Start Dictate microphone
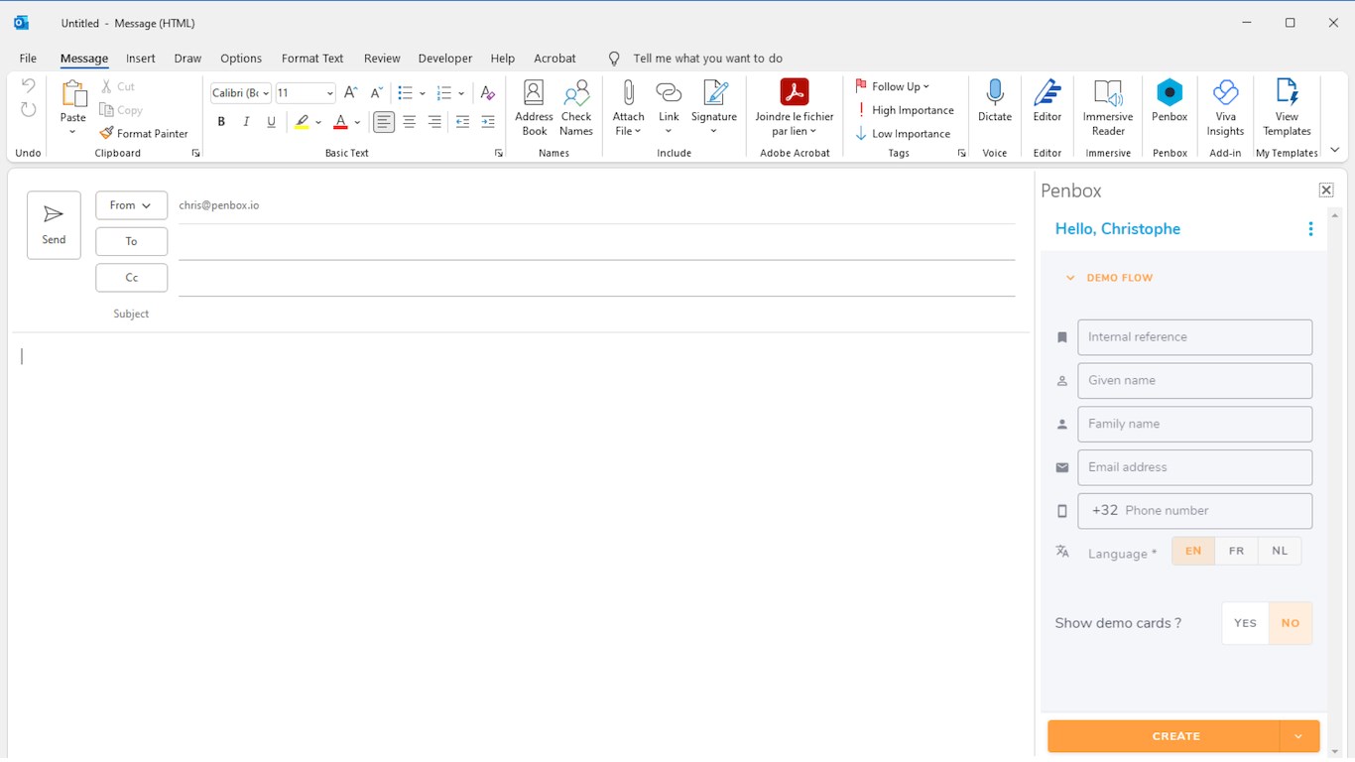 (995, 101)
